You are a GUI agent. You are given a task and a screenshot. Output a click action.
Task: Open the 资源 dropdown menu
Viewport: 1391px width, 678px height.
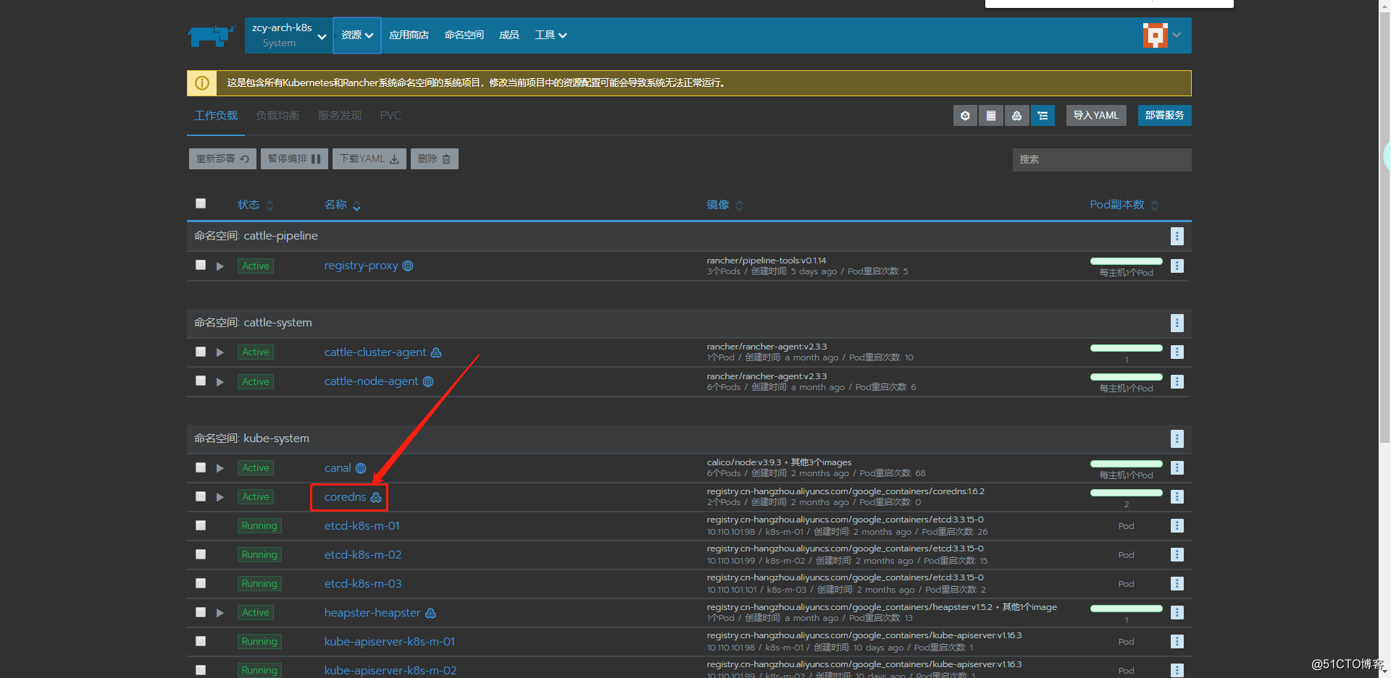(357, 35)
